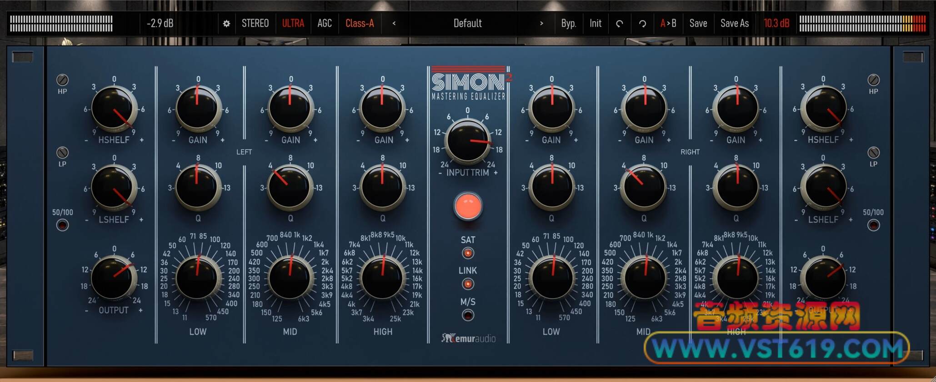
Task: Click the left MID band GAIN knob
Action: 290,108
